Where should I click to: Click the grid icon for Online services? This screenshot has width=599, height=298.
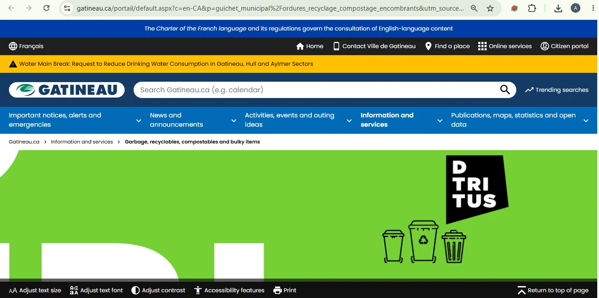tap(482, 46)
